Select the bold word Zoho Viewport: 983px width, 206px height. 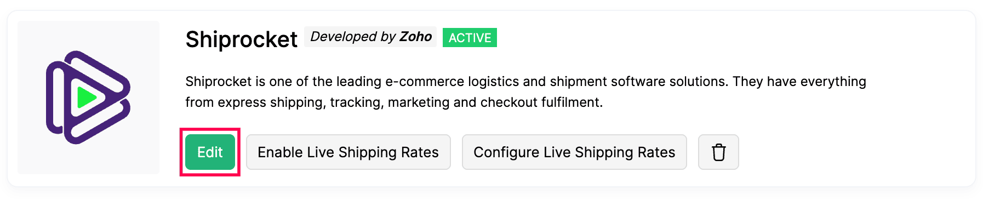click(x=416, y=37)
